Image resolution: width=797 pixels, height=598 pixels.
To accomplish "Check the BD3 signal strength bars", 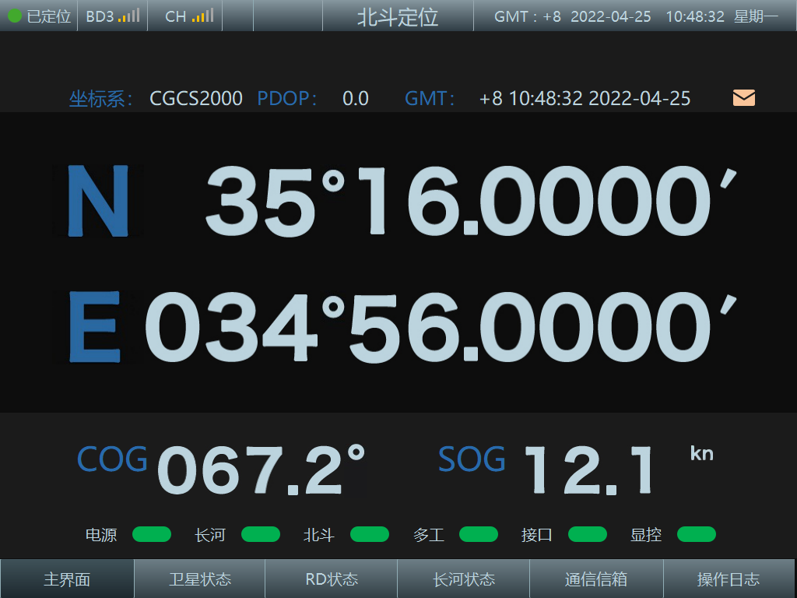I will pyautogui.click(x=128, y=16).
